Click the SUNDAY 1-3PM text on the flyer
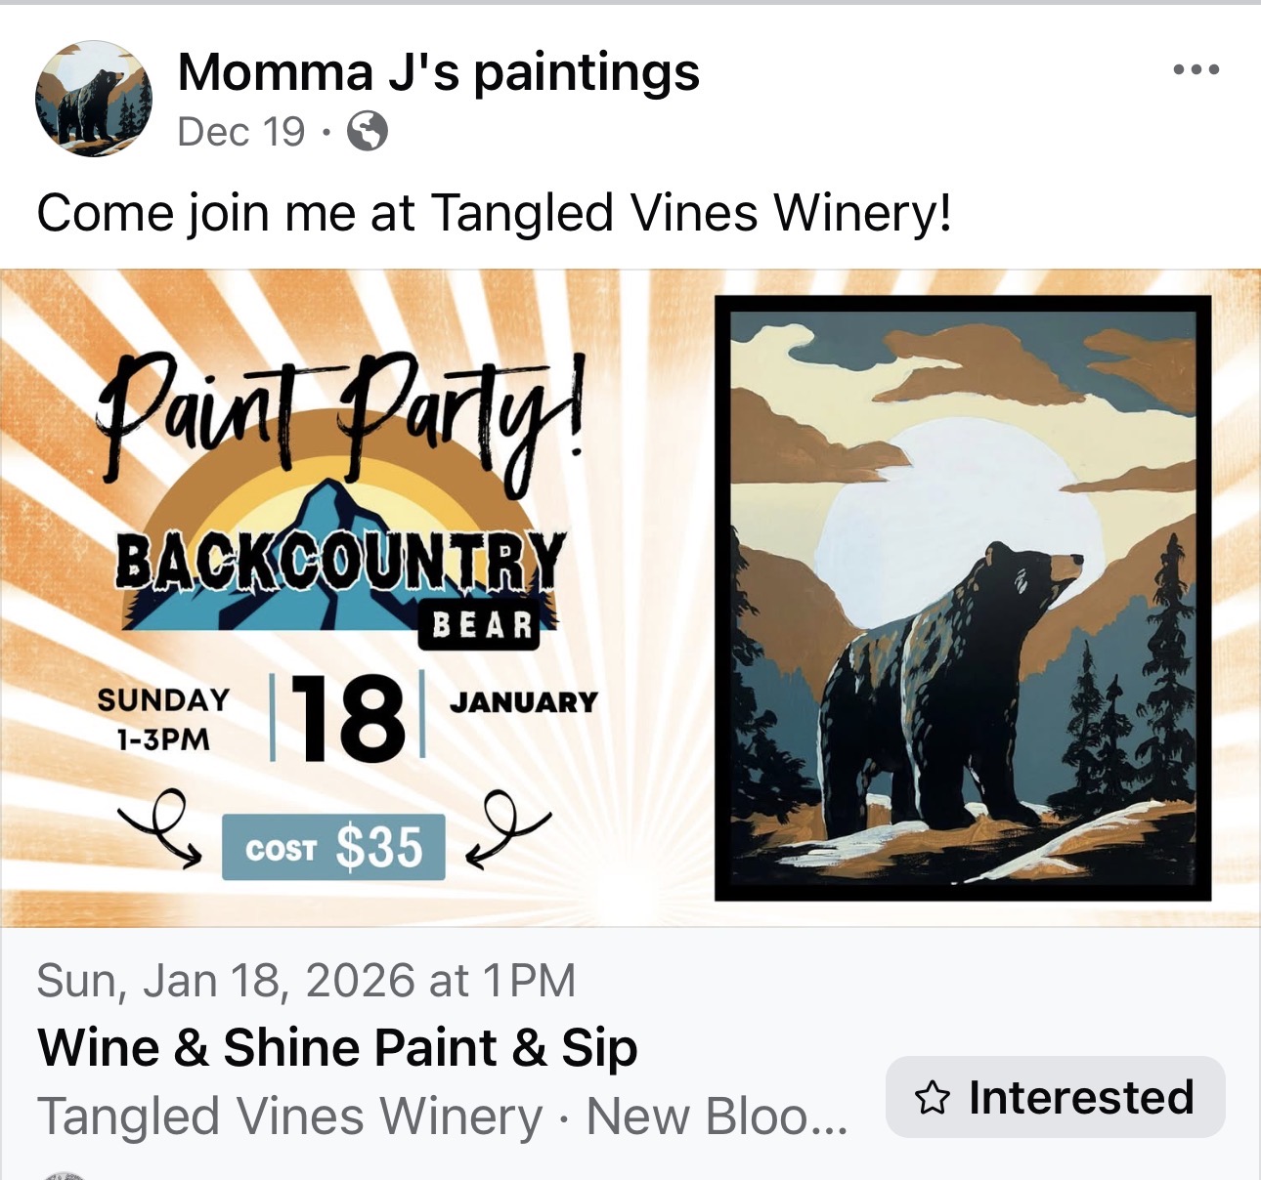 [163, 719]
